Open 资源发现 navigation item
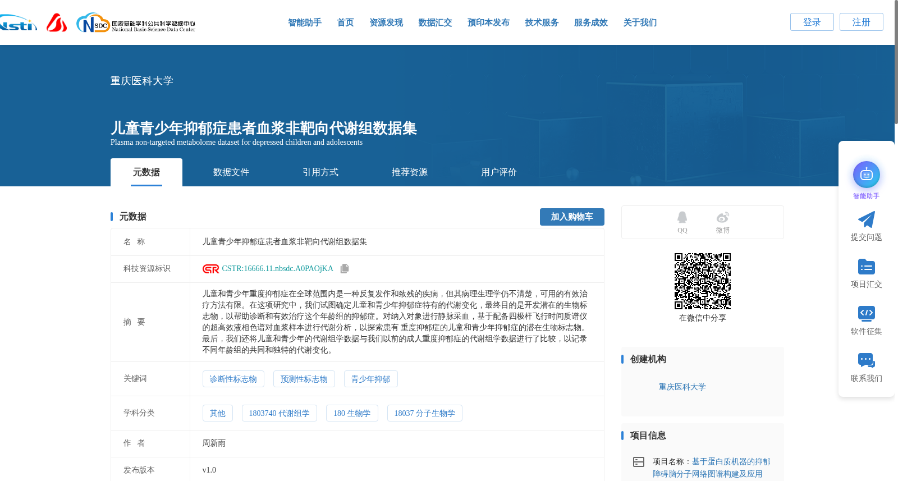The width and height of the screenshot is (898, 481). 386,22
